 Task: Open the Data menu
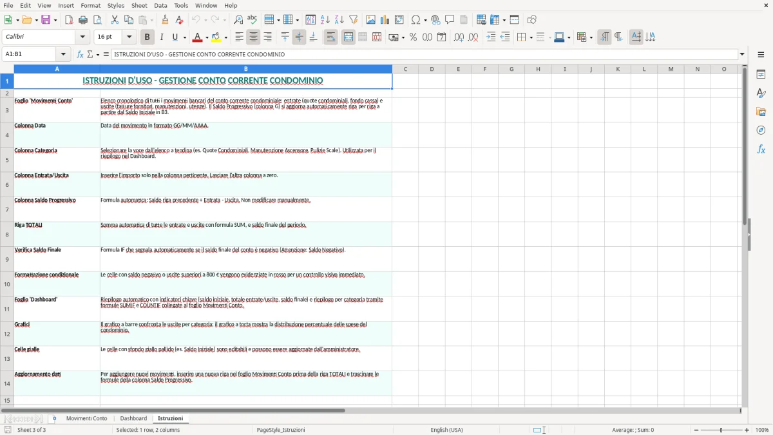[160, 5]
